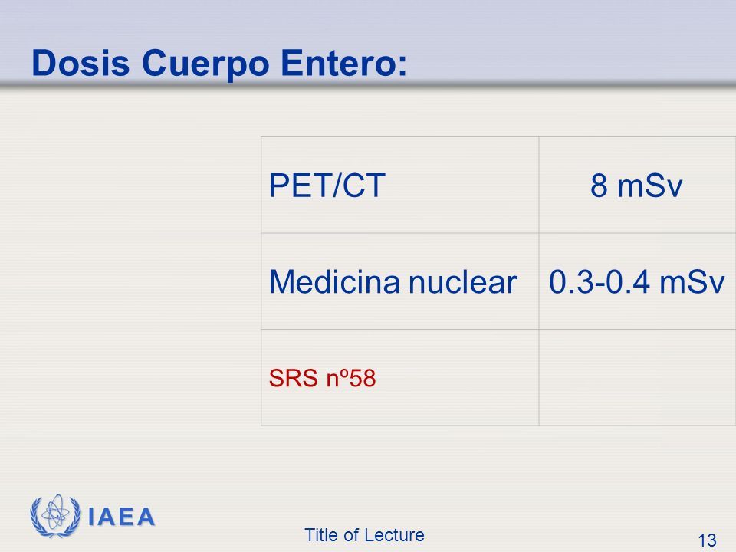Select the 0.3-0.4 mSv value cell
The height and width of the screenshot is (552, 736).
(x=637, y=281)
